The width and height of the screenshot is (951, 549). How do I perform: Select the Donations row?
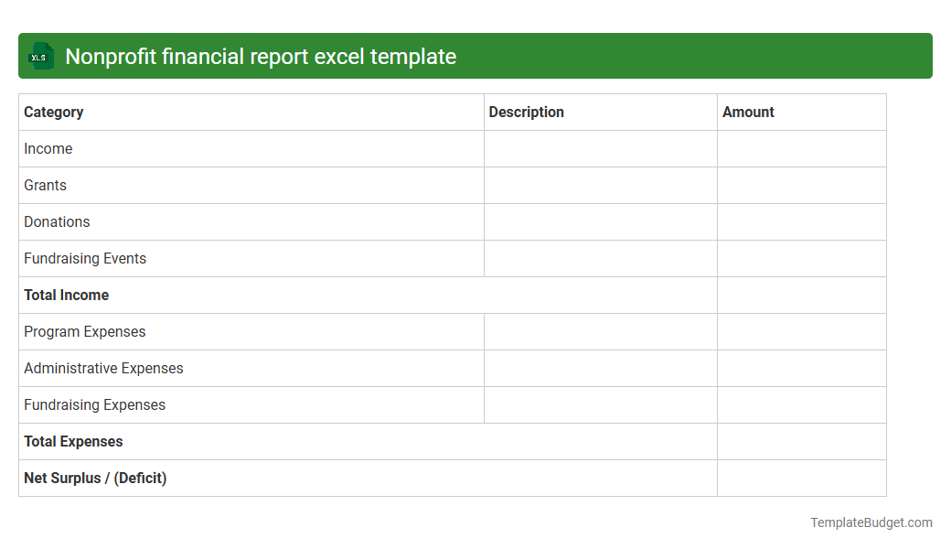click(57, 221)
